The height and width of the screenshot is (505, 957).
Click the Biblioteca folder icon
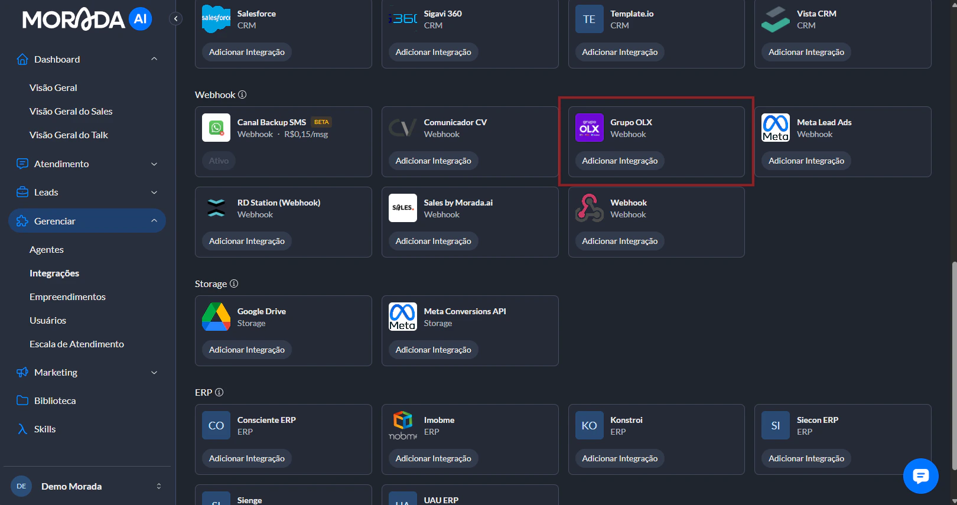pos(22,400)
